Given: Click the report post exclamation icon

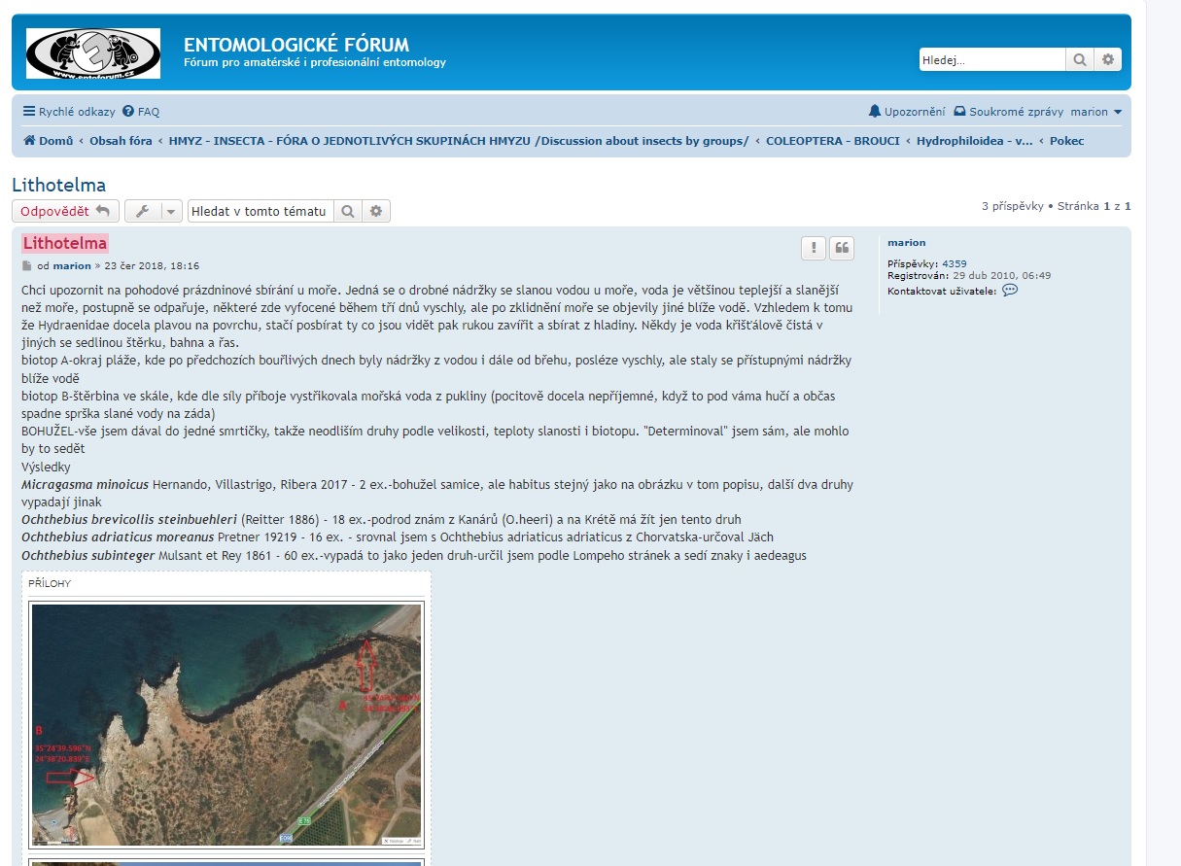Looking at the screenshot, I should point(814,248).
